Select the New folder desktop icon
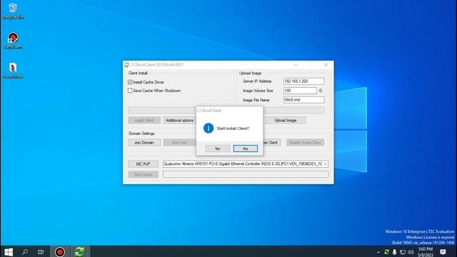The height and width of the screenshot is (257, 457). (x=13, y=71)
